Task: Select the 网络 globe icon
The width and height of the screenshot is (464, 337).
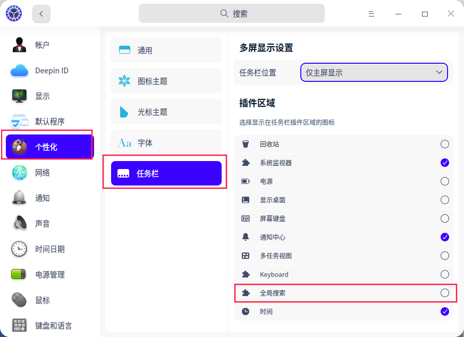Action: pos(19,173)
